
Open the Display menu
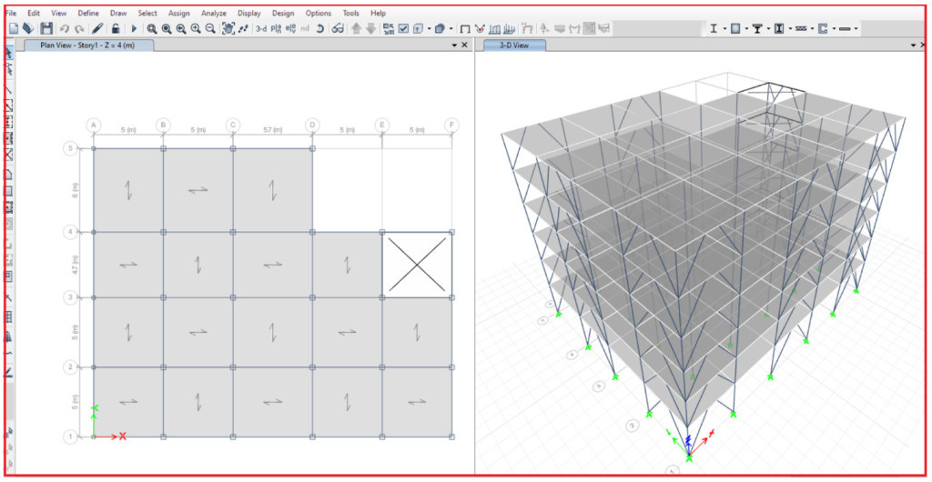249,13
